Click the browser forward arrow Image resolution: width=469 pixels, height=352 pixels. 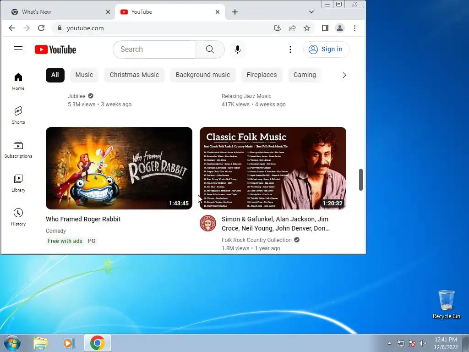[27, 28]
